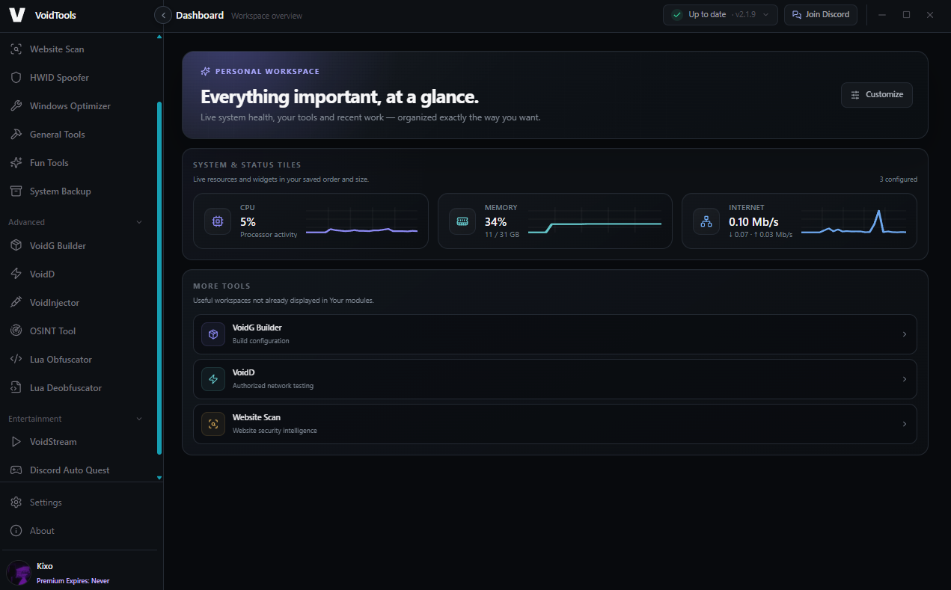Click the OSINT Tool radar icon
The image size is (951, 590).
[16, 331]
